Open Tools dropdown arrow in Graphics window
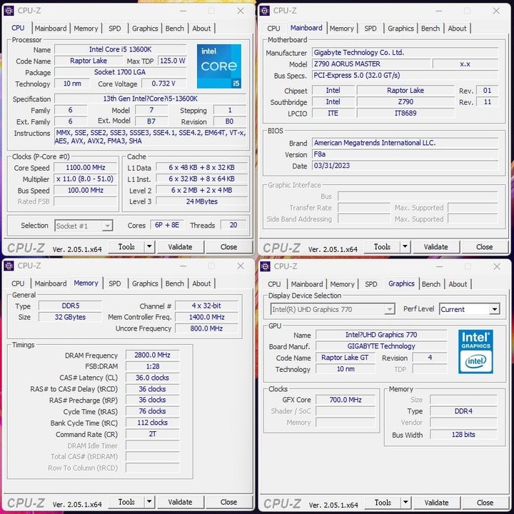The image size is (514, 514). tap(405, 502)
